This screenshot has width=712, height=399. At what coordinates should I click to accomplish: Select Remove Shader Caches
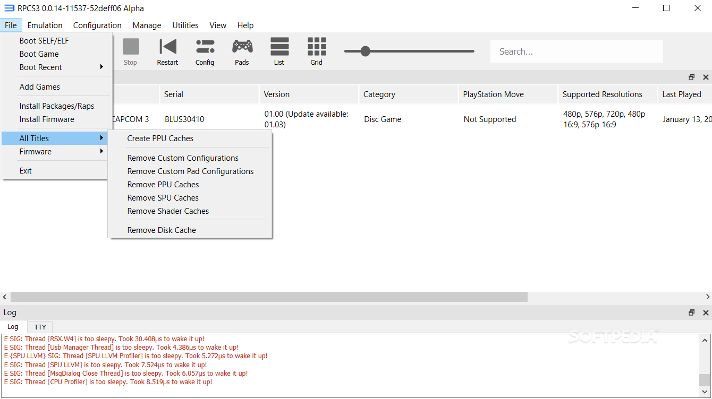tap(168, 211)
